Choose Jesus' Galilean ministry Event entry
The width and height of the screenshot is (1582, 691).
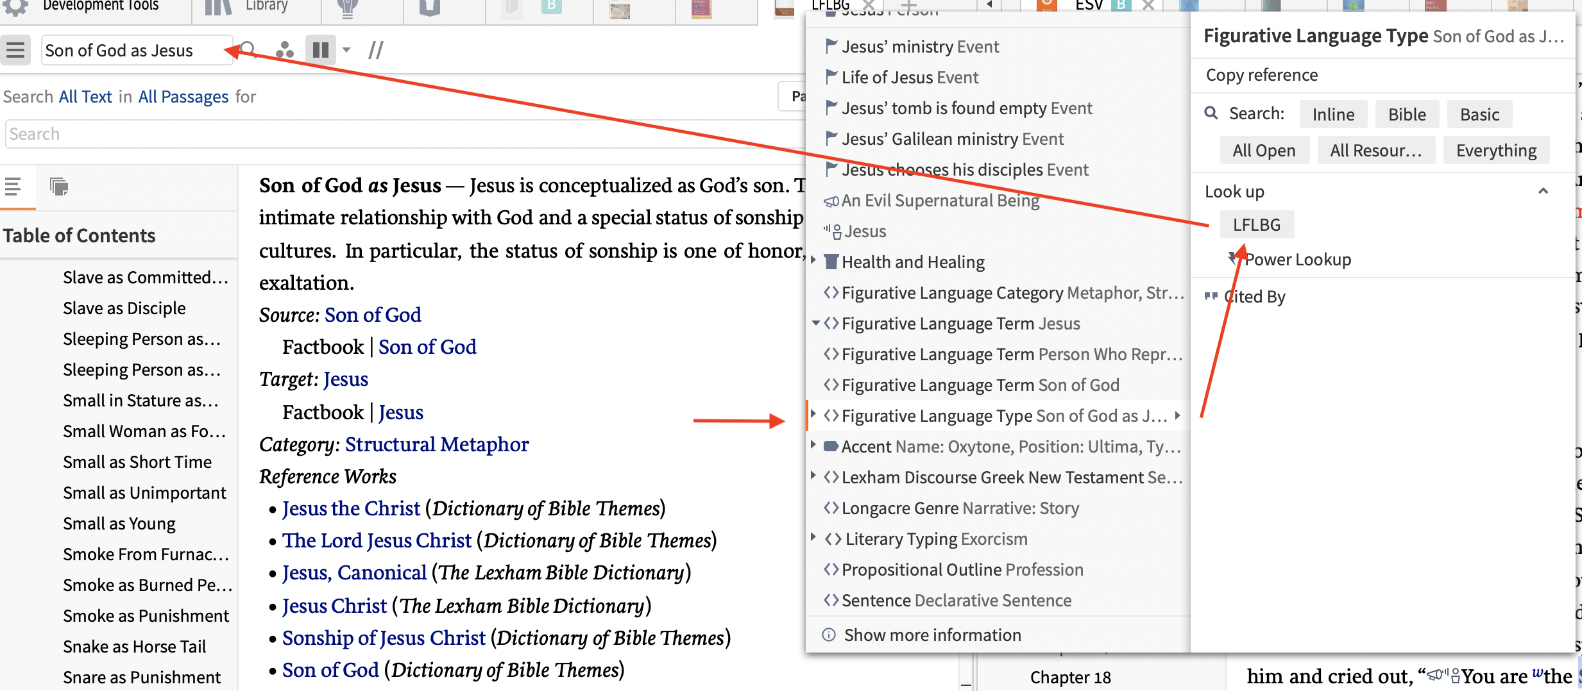click(x=953, y=139)
